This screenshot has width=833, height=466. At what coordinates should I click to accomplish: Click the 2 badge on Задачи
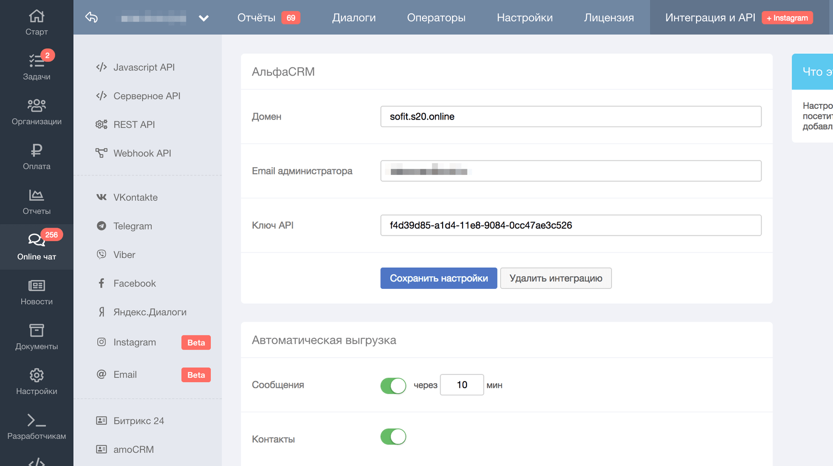pos(47,55)
